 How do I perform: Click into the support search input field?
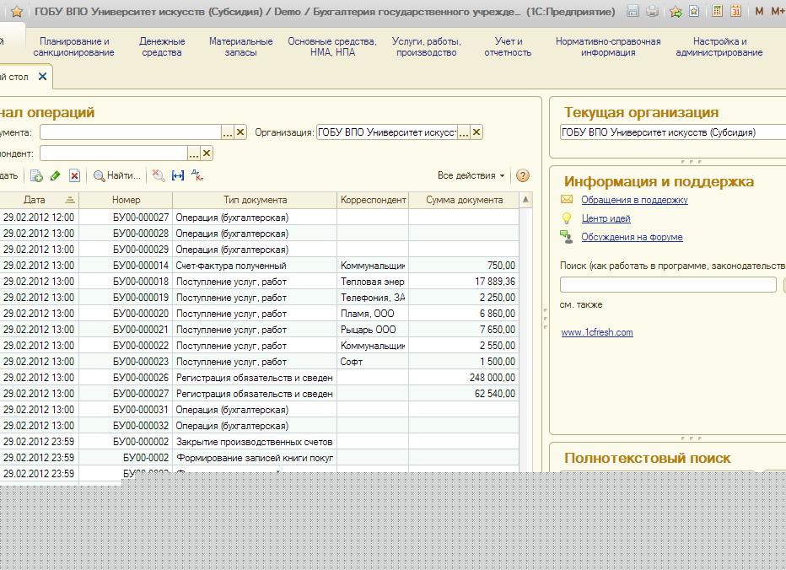668,284
